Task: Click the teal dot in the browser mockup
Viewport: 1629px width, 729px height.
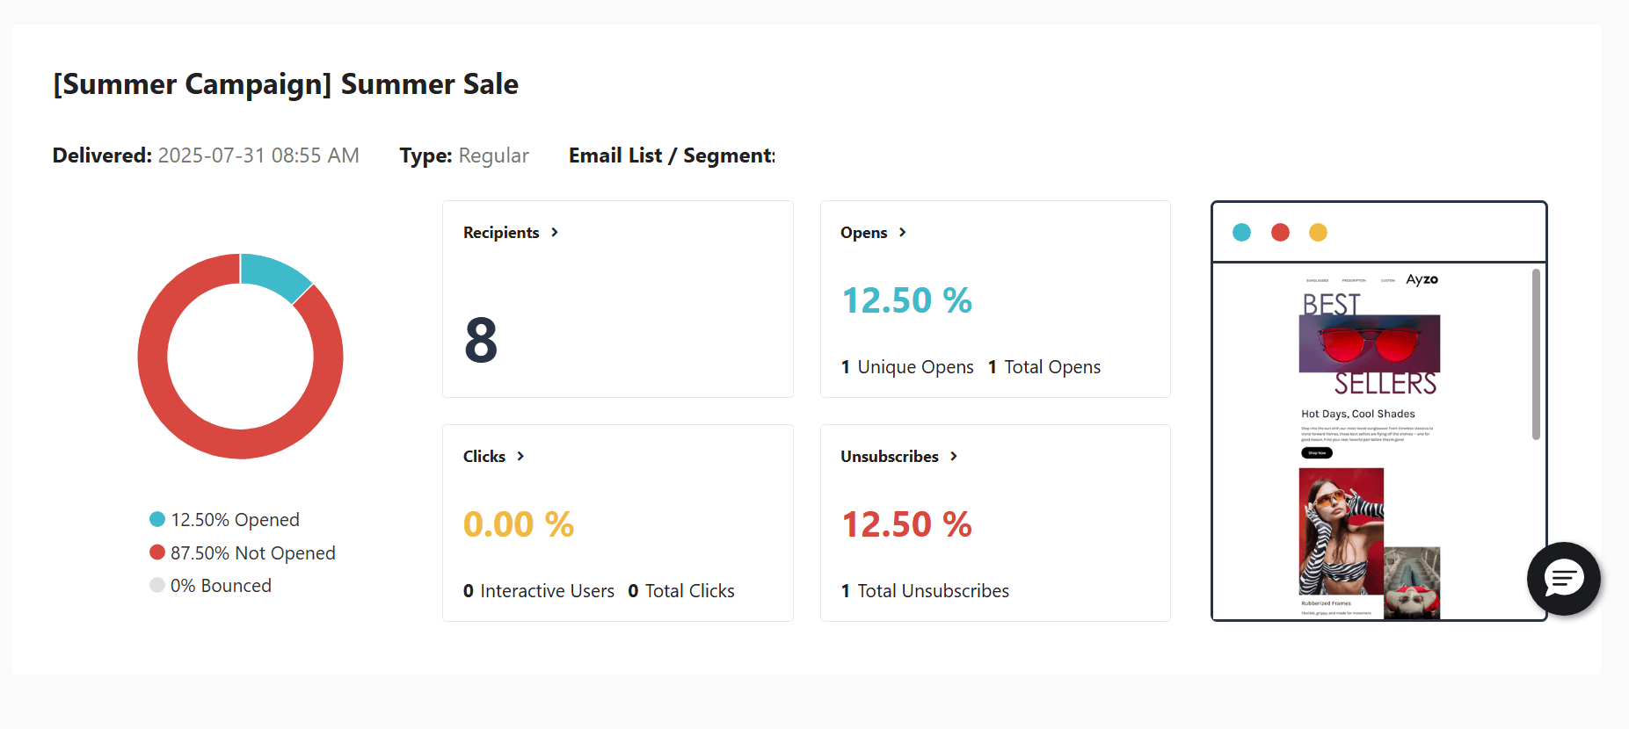Action: (x=1241, y=232)
